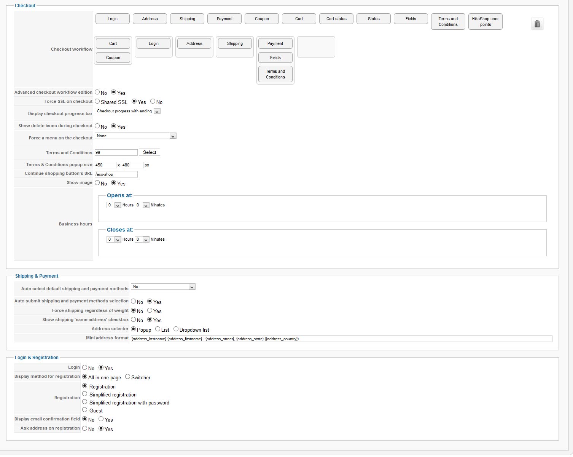Click Coupon block inside the first workflow step
573x457 pixels.
pos(113,58)
